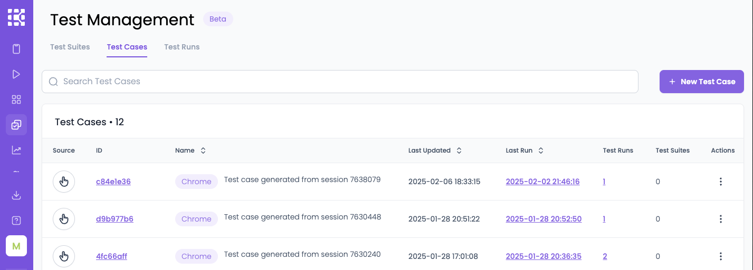Open the clipboard icon in the sidebar

click(x=16, y=49)
